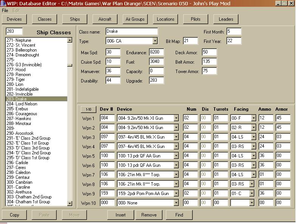Open the Aircraft section

click(x=105, y=19)
